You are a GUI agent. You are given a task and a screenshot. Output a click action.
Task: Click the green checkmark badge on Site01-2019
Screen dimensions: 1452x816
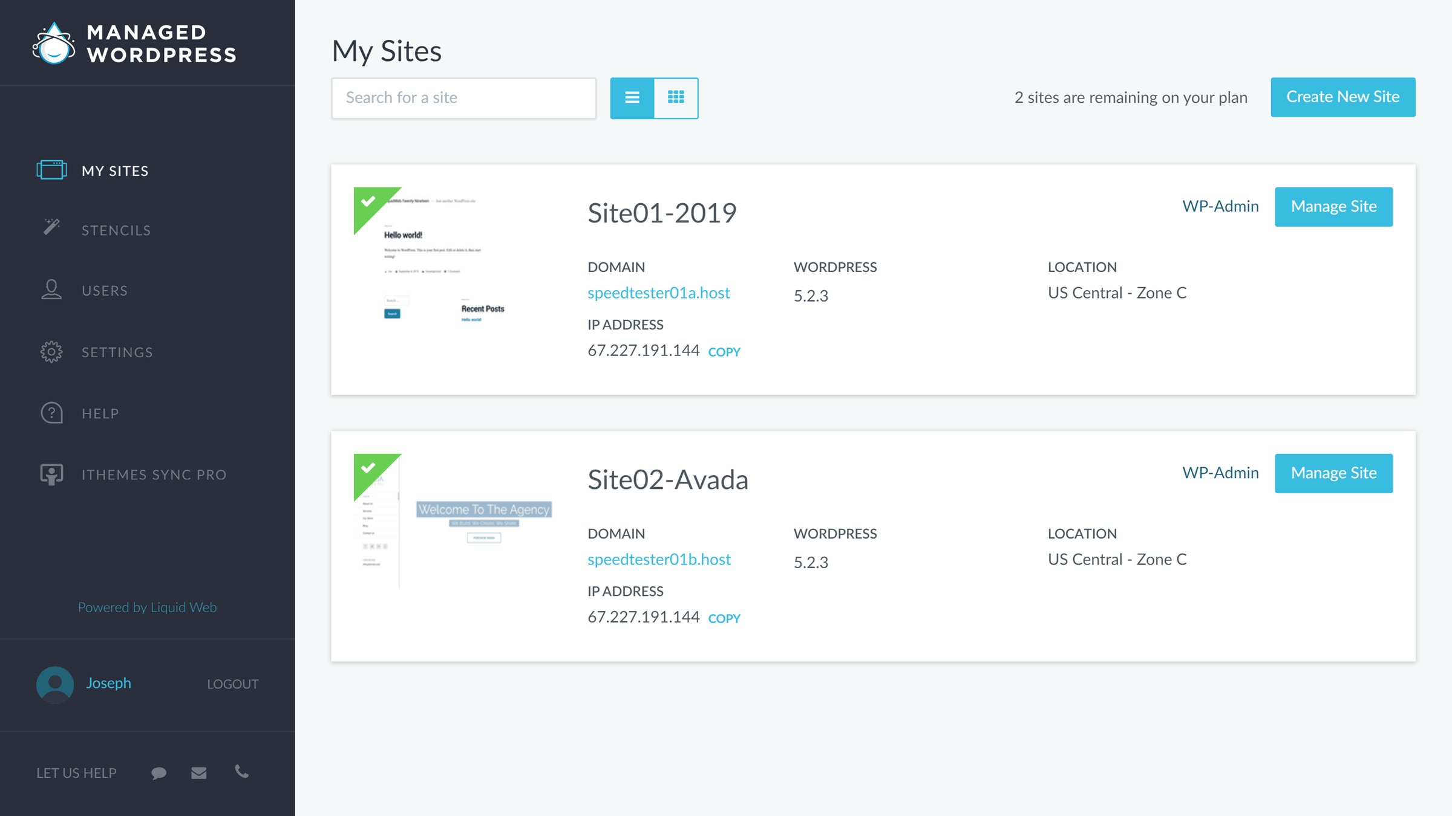click(x=369, y=203)
